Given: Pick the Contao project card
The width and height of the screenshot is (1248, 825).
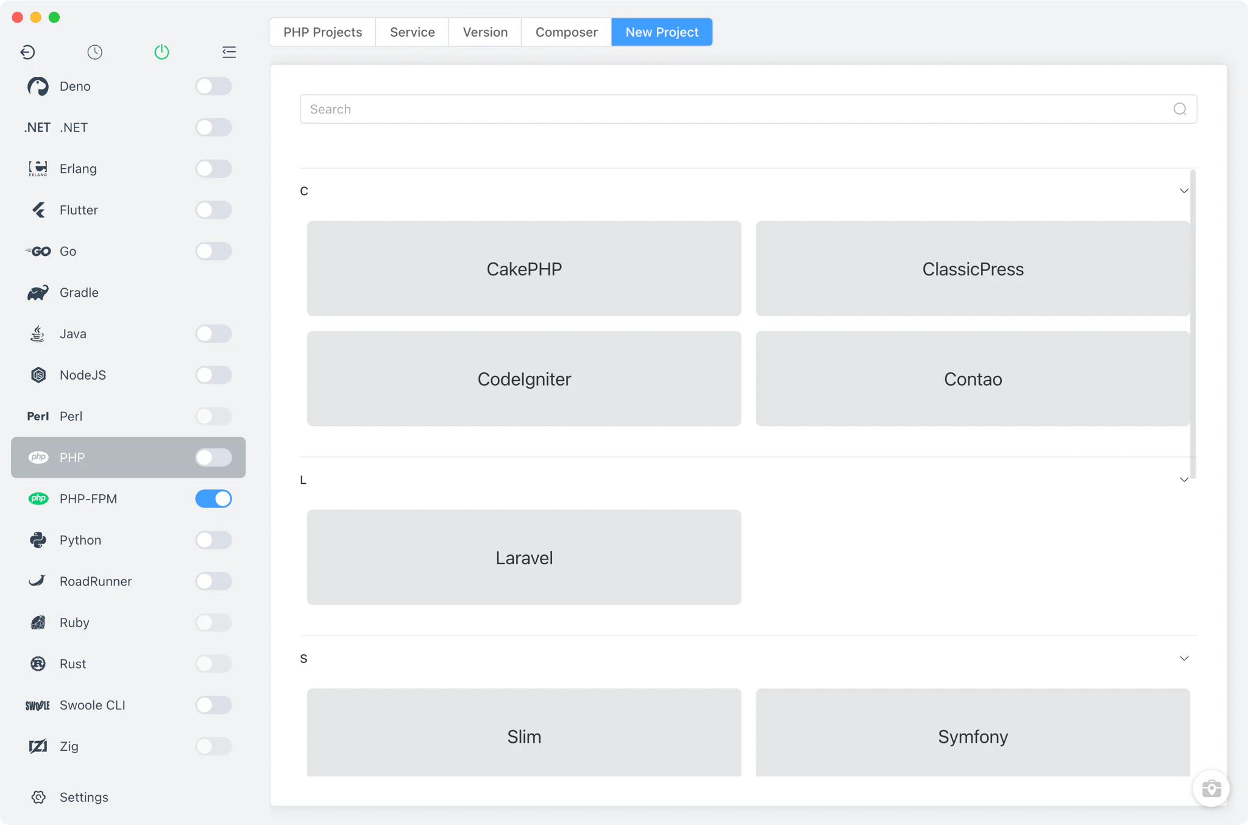Looking at the screenshot, I should point(973,379).
